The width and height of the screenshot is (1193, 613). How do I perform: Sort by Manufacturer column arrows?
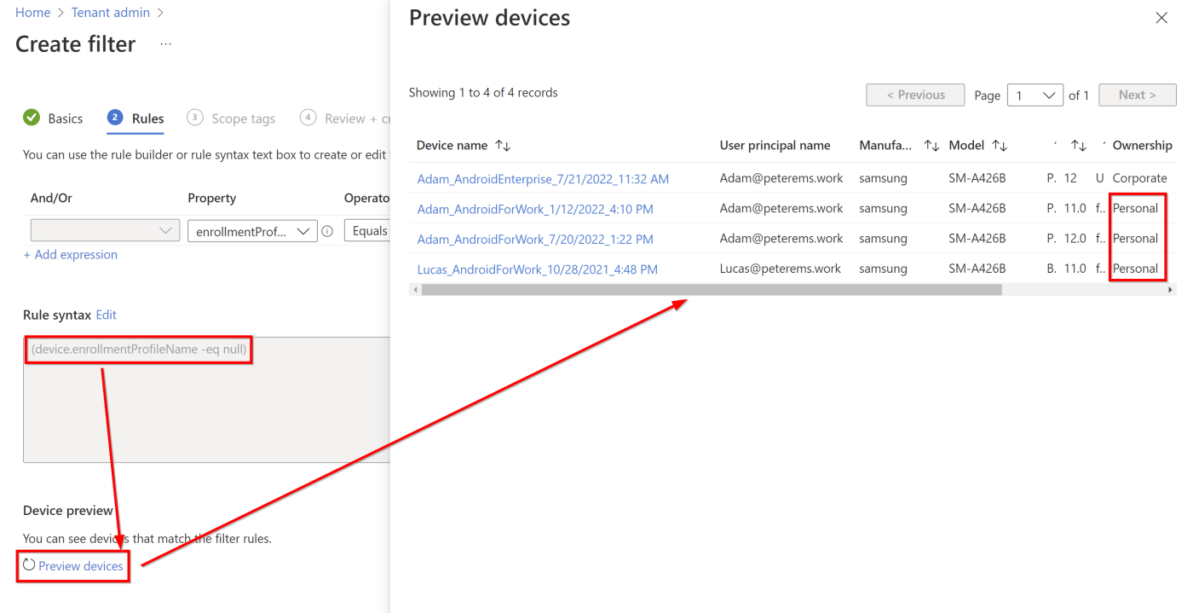tap(932, 146)
